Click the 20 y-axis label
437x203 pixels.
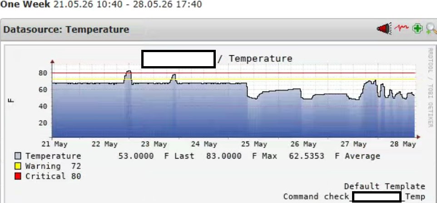coord(43,123)
